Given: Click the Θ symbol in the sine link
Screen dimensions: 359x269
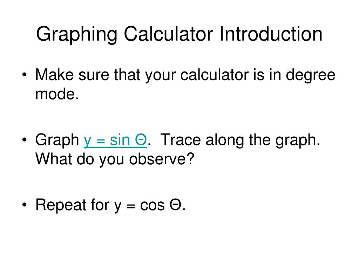Looking at the screenshot, I should tap(141, 139).
